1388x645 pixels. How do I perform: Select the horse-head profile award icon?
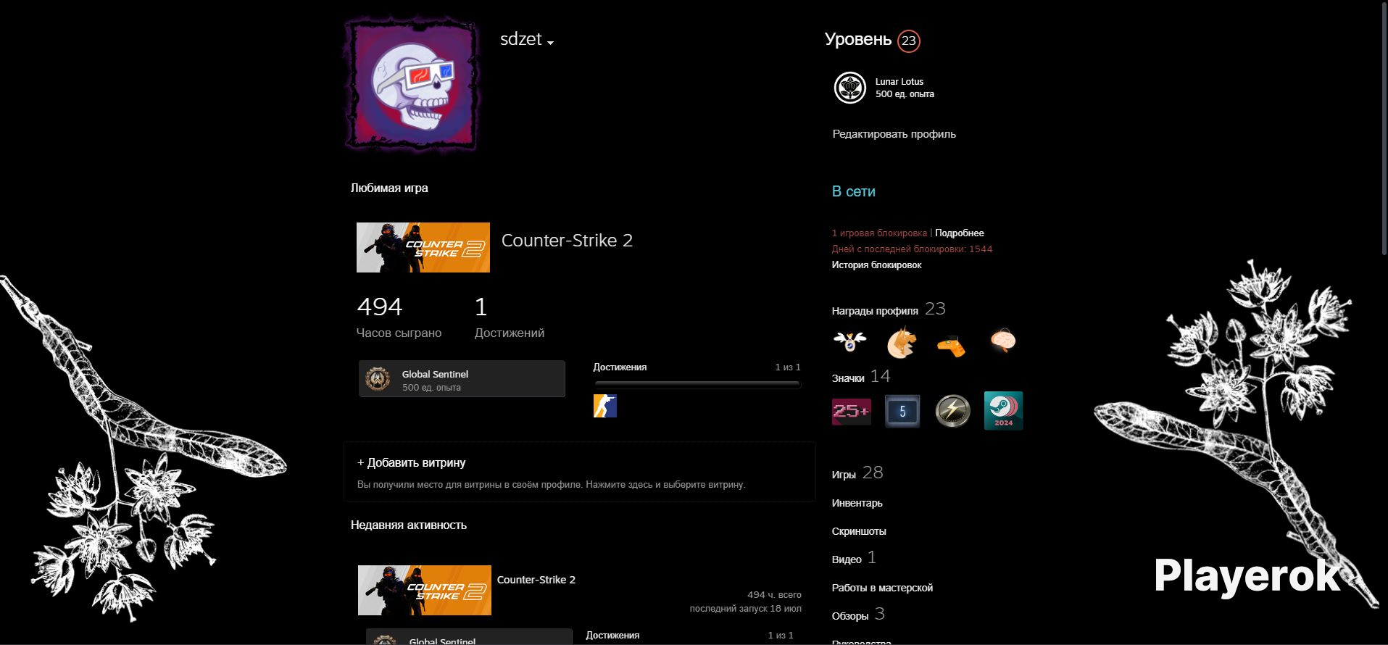tap(902, 342)
